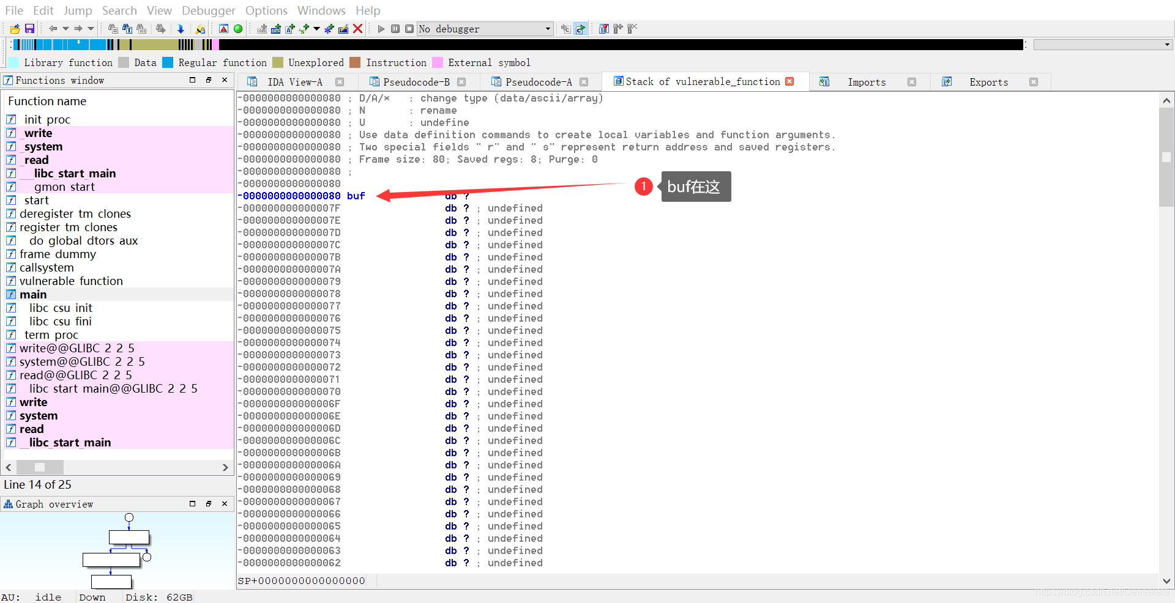Float the Graph overview panel
Image resolution: width=1175 pixels, height=603 pixels.
click(x=192, y=504)
